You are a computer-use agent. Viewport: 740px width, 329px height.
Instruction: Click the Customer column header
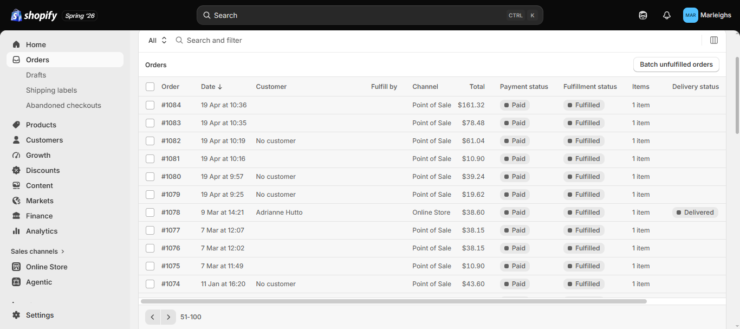(271, 87)
